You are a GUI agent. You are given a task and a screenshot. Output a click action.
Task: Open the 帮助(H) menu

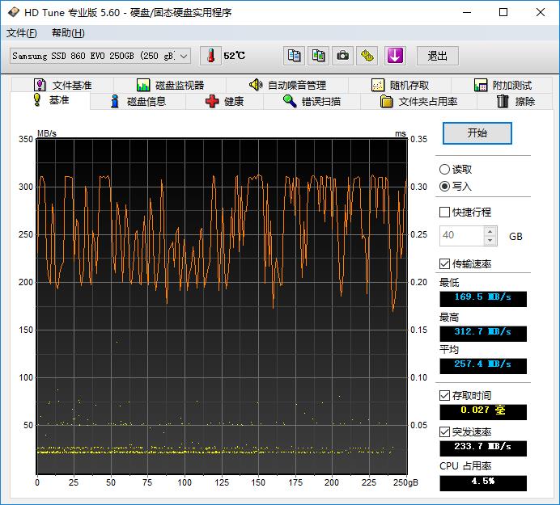(x=68, y=33)
